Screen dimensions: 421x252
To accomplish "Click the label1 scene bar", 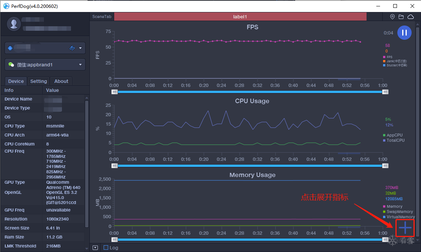I will pos(240,16).
